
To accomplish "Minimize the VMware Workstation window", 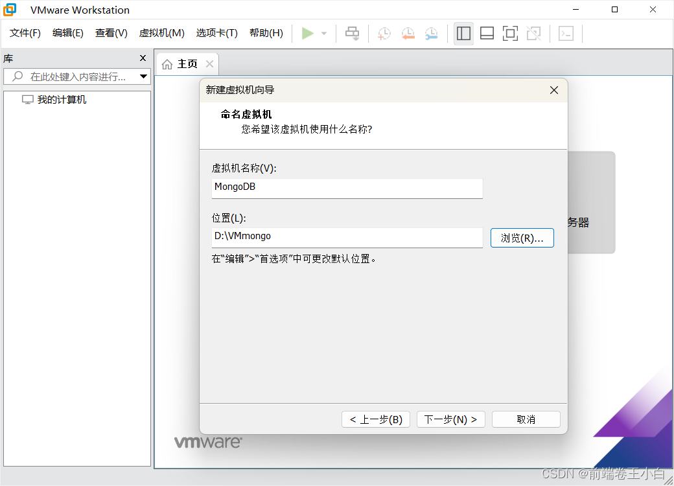I will pos(576,10).
